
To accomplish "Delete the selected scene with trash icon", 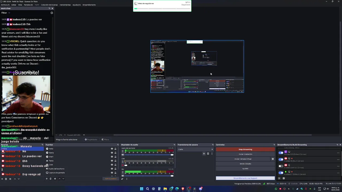I will point(6,179).
